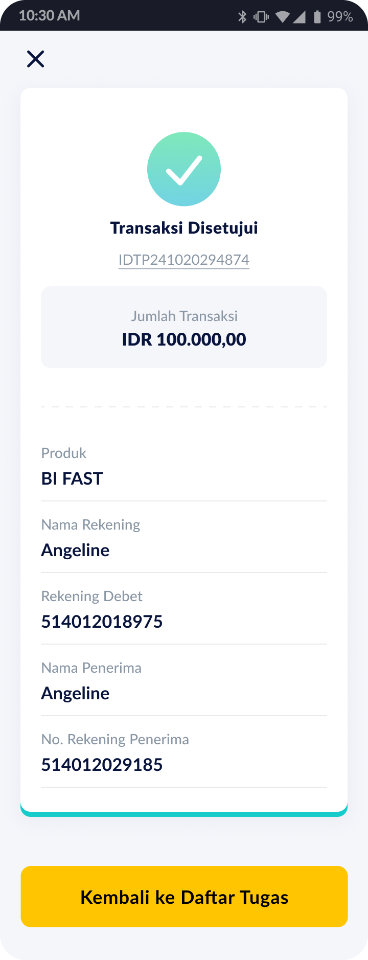The image size is (368, 960).
Task: Open transaction ID IDTP241020294874 link
Action: 184,260
